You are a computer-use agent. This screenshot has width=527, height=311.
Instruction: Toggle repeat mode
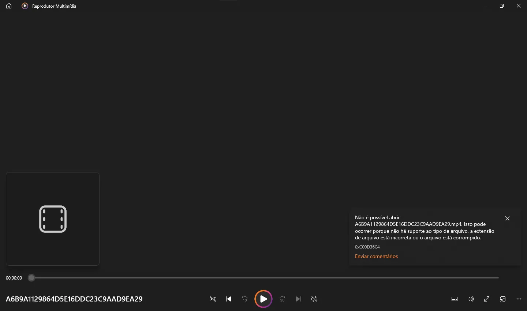[314, 299]
